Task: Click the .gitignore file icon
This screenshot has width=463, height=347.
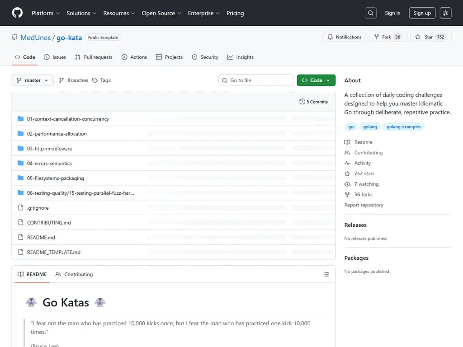Action: coord(20,208)
